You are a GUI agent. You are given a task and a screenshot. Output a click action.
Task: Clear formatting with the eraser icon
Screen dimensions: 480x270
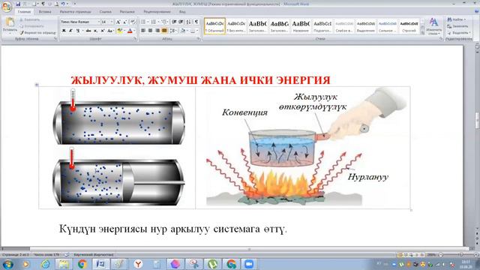(133, 22)
